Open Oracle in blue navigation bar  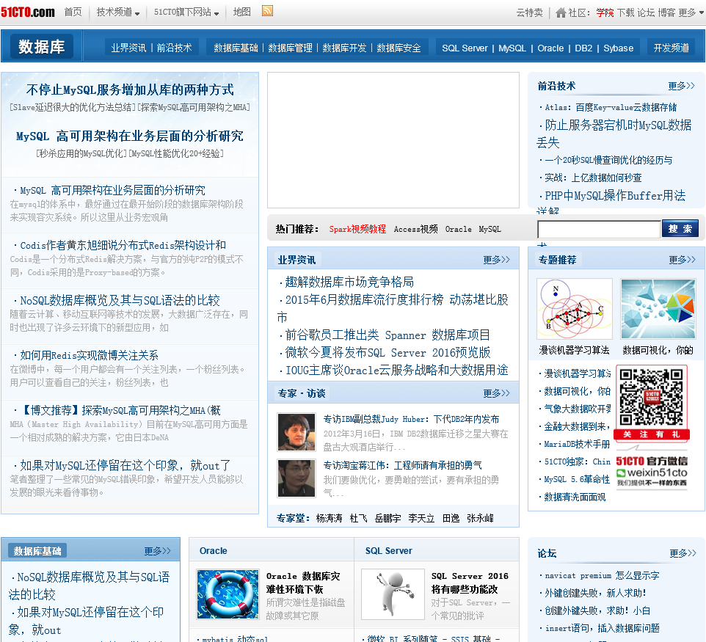click(550, 48)
